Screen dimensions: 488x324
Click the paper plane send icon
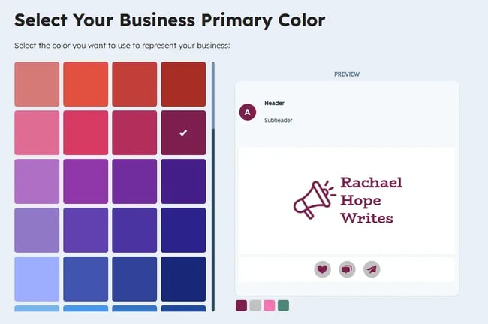[372, 269]
